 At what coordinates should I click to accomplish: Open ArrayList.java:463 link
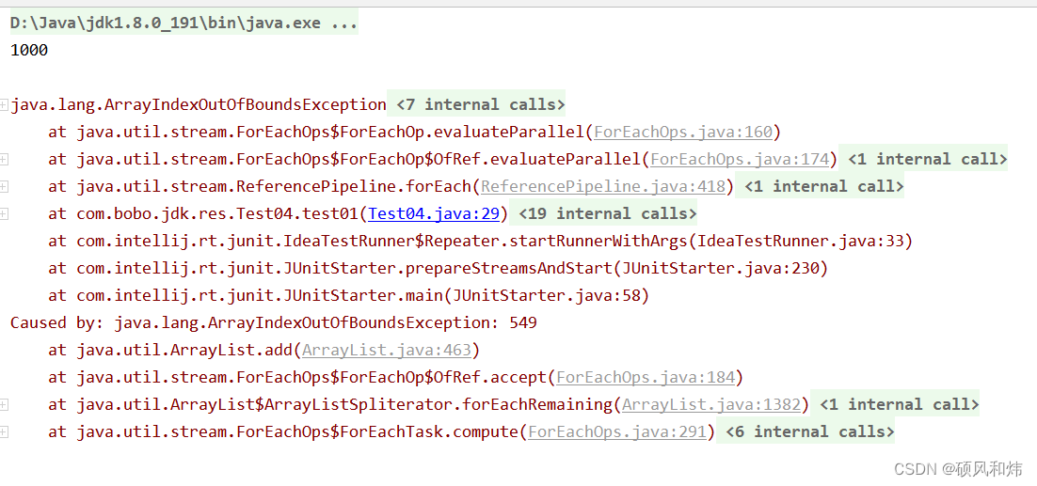click(386, 350)
